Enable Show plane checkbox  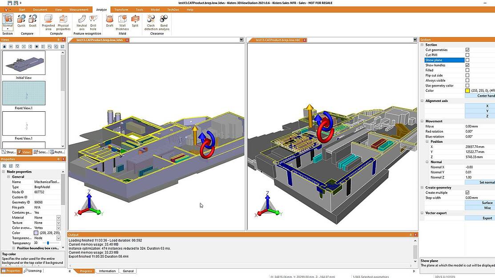pyautogui.click(x=467, y=60)
